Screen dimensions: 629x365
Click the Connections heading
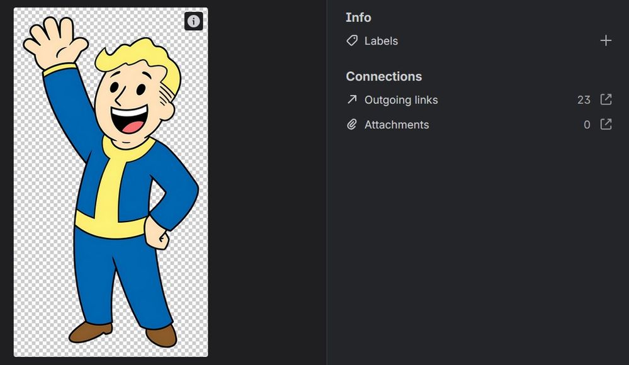point(384,76)
